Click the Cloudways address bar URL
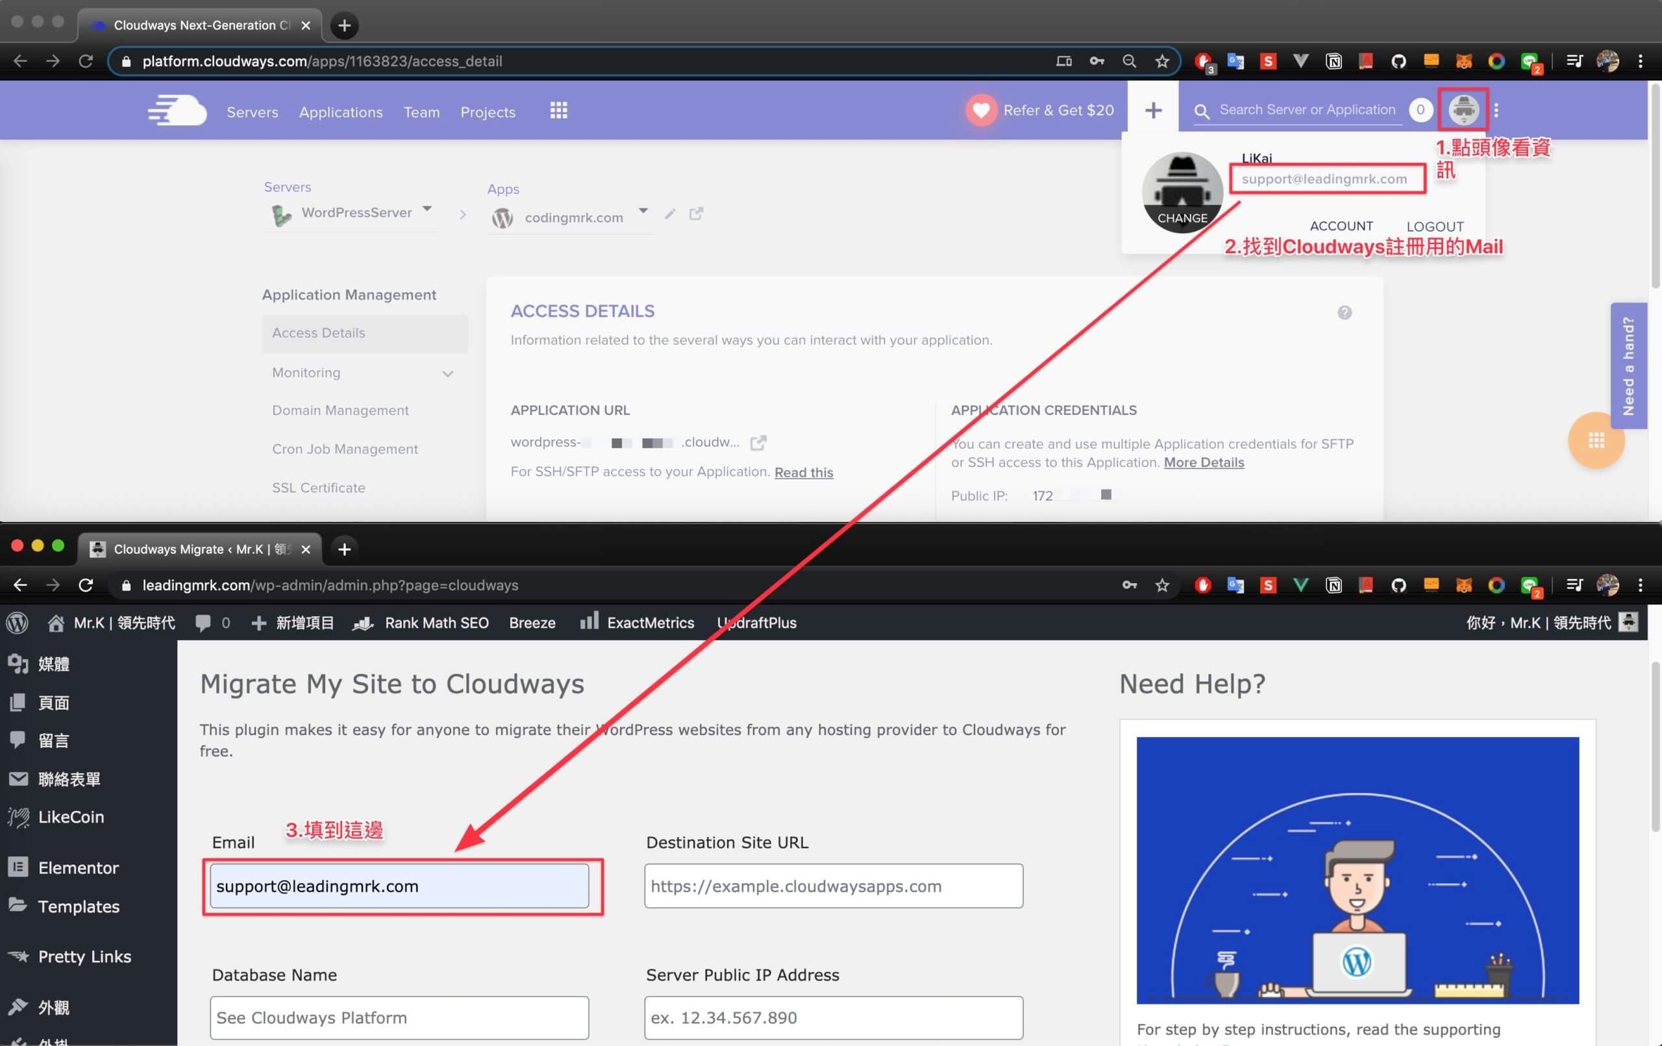 [322, 62]
